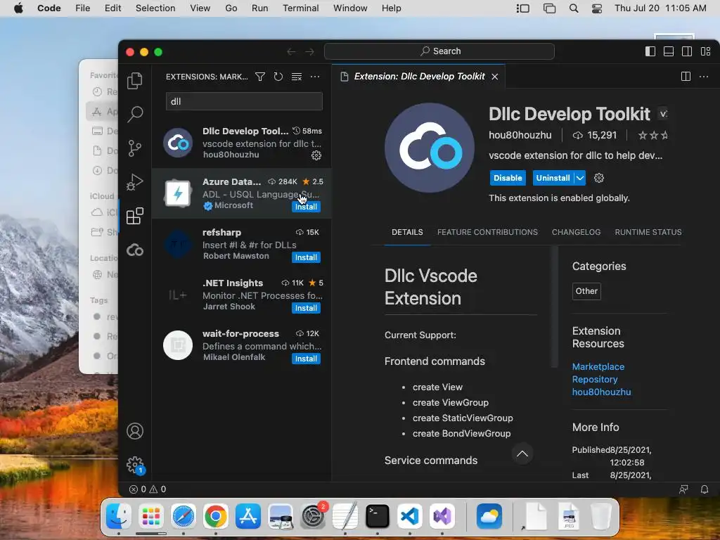Viewport: 720px width, 540px height.
Task: Open the Run menu
Action: click(x=259, y=8)
